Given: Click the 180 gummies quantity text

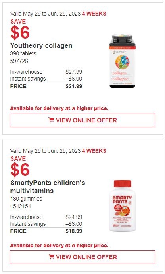Looking at the screenshot, I should 26,199.
